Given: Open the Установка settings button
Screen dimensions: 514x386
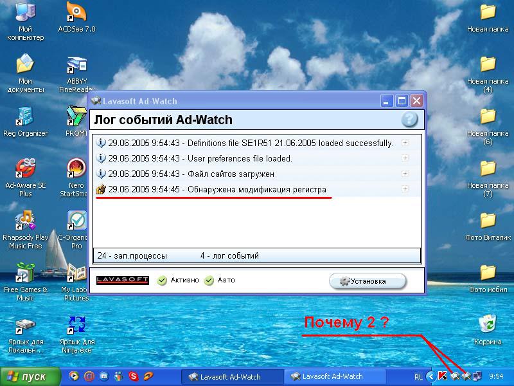Looking at the screenshot, I should 368,281.
